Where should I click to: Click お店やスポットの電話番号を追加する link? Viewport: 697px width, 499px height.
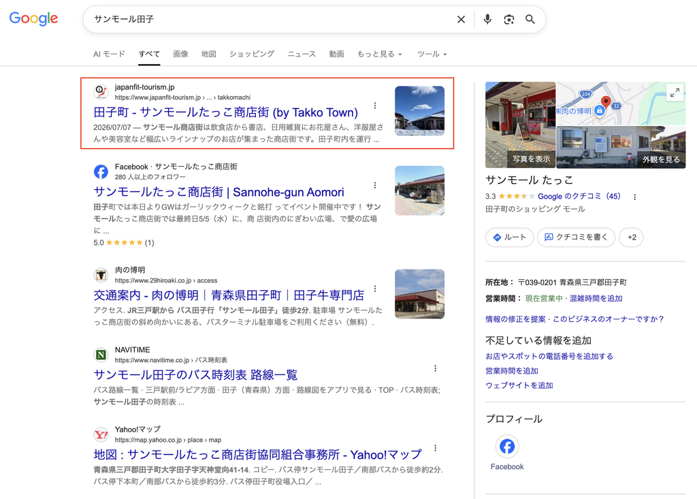click(x=549, y=356)
